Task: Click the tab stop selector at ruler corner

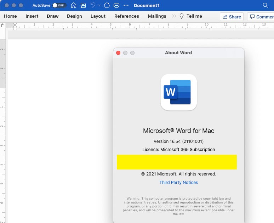Action: (x=2, y=25)
